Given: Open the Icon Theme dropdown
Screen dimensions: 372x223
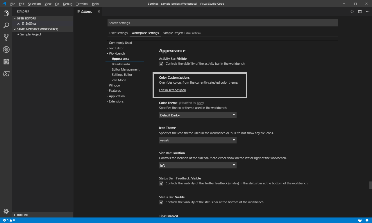Looking at the screenshot, I should pos(198,140).
